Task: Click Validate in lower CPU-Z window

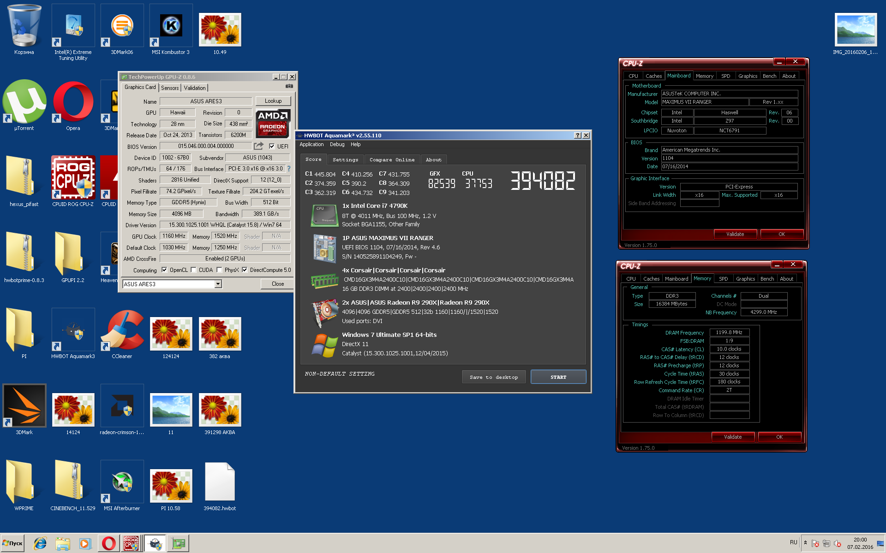Action: pos(733,437)
